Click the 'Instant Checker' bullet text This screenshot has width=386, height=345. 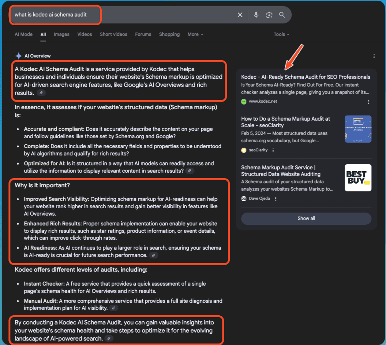115,287
